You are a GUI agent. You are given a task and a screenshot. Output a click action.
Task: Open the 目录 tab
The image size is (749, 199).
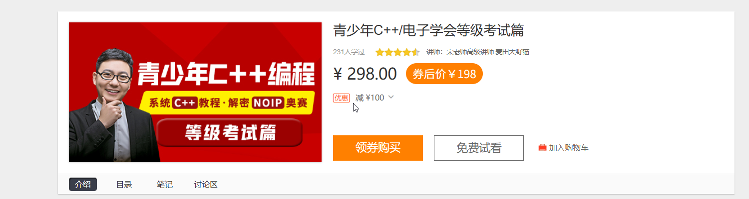[124, 185]
